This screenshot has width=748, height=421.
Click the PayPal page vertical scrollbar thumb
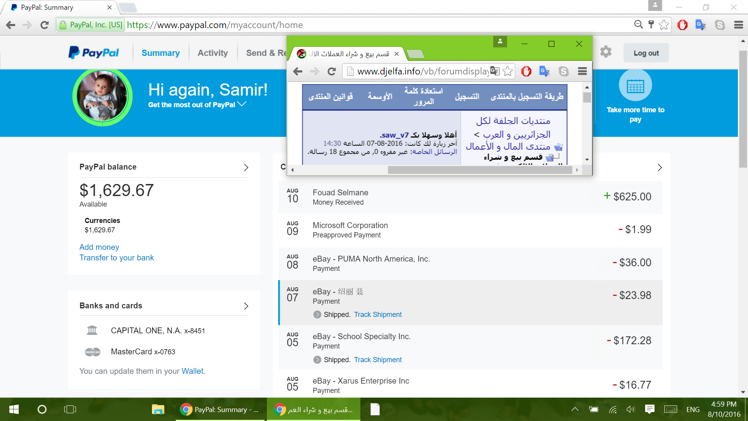(x=743, y=109)
